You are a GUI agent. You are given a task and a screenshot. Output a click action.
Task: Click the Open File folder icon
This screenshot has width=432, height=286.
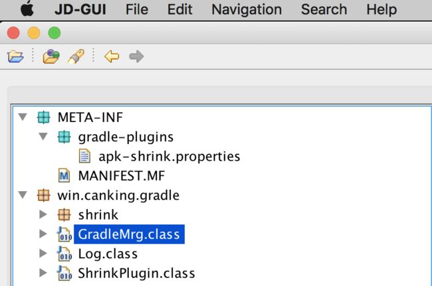click(15, 56)
